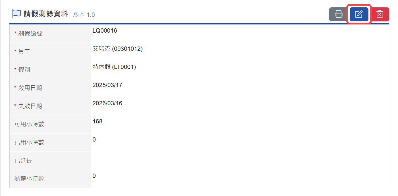Click the 版本 1.0 version text
Image resolution: width=398 pixels, height=196 pixels.
tap(84, 14)
